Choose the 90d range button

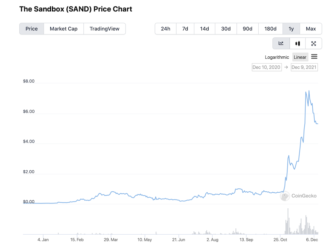coord(248,28)
